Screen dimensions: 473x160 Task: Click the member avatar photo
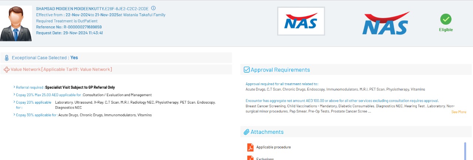coord(16,23)
